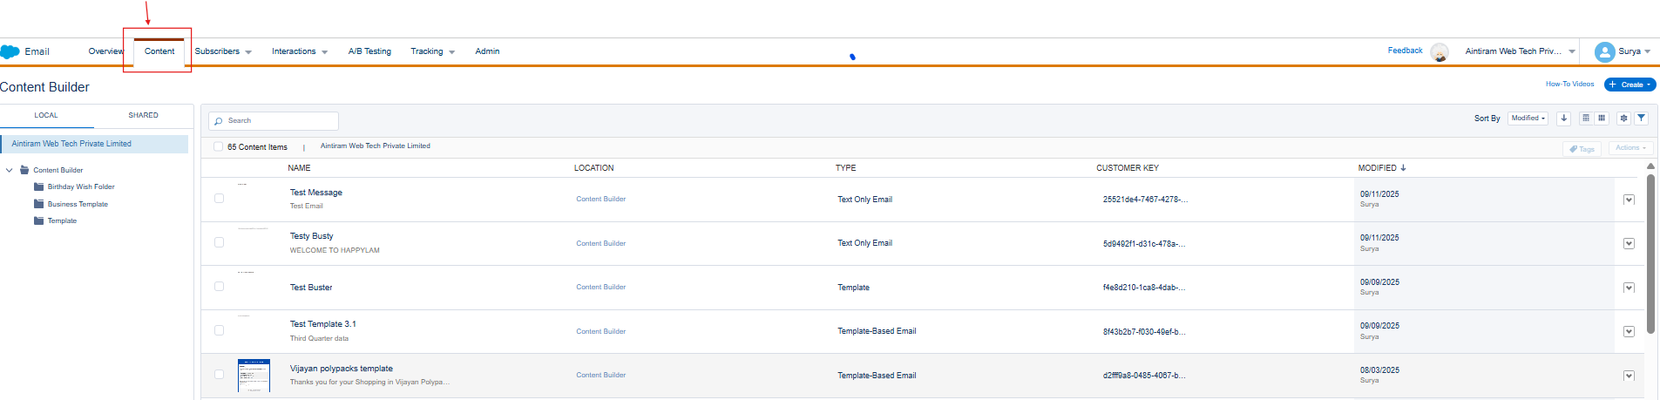The image size is (1660, 400).
Task: Tick the Test Message row checkbox
Action: tap(219, 199)
